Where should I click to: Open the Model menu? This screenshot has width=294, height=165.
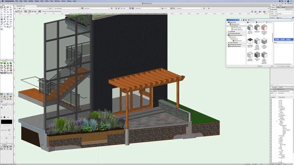37,1
